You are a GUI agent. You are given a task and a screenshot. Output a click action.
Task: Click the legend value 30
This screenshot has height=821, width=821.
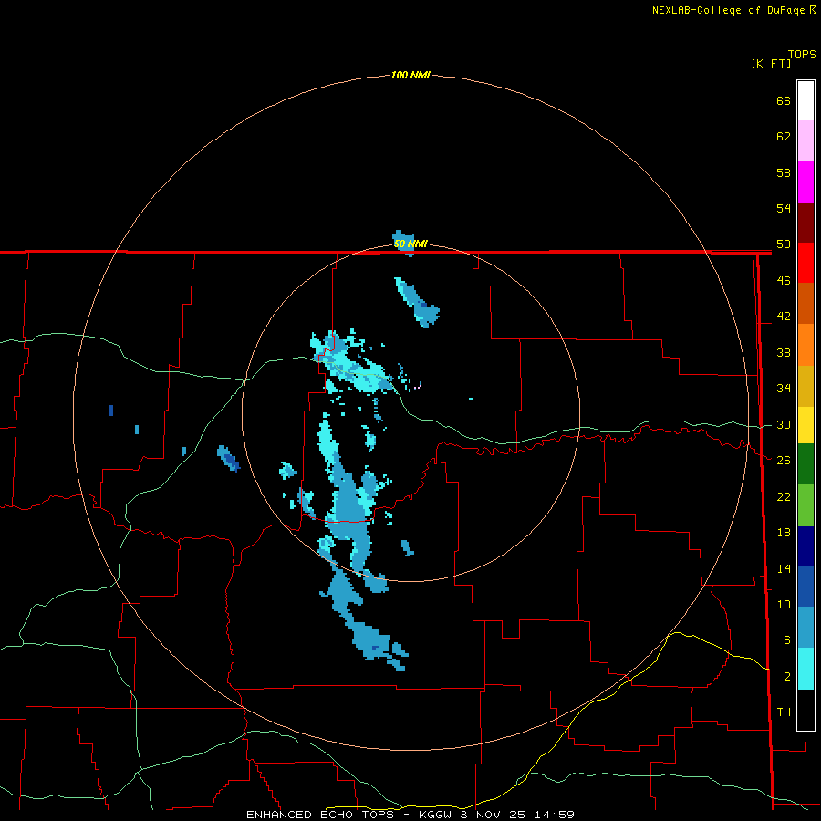click(784, 424)
